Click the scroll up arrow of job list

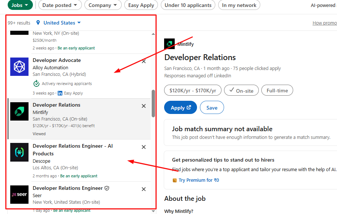click(153, 34)
